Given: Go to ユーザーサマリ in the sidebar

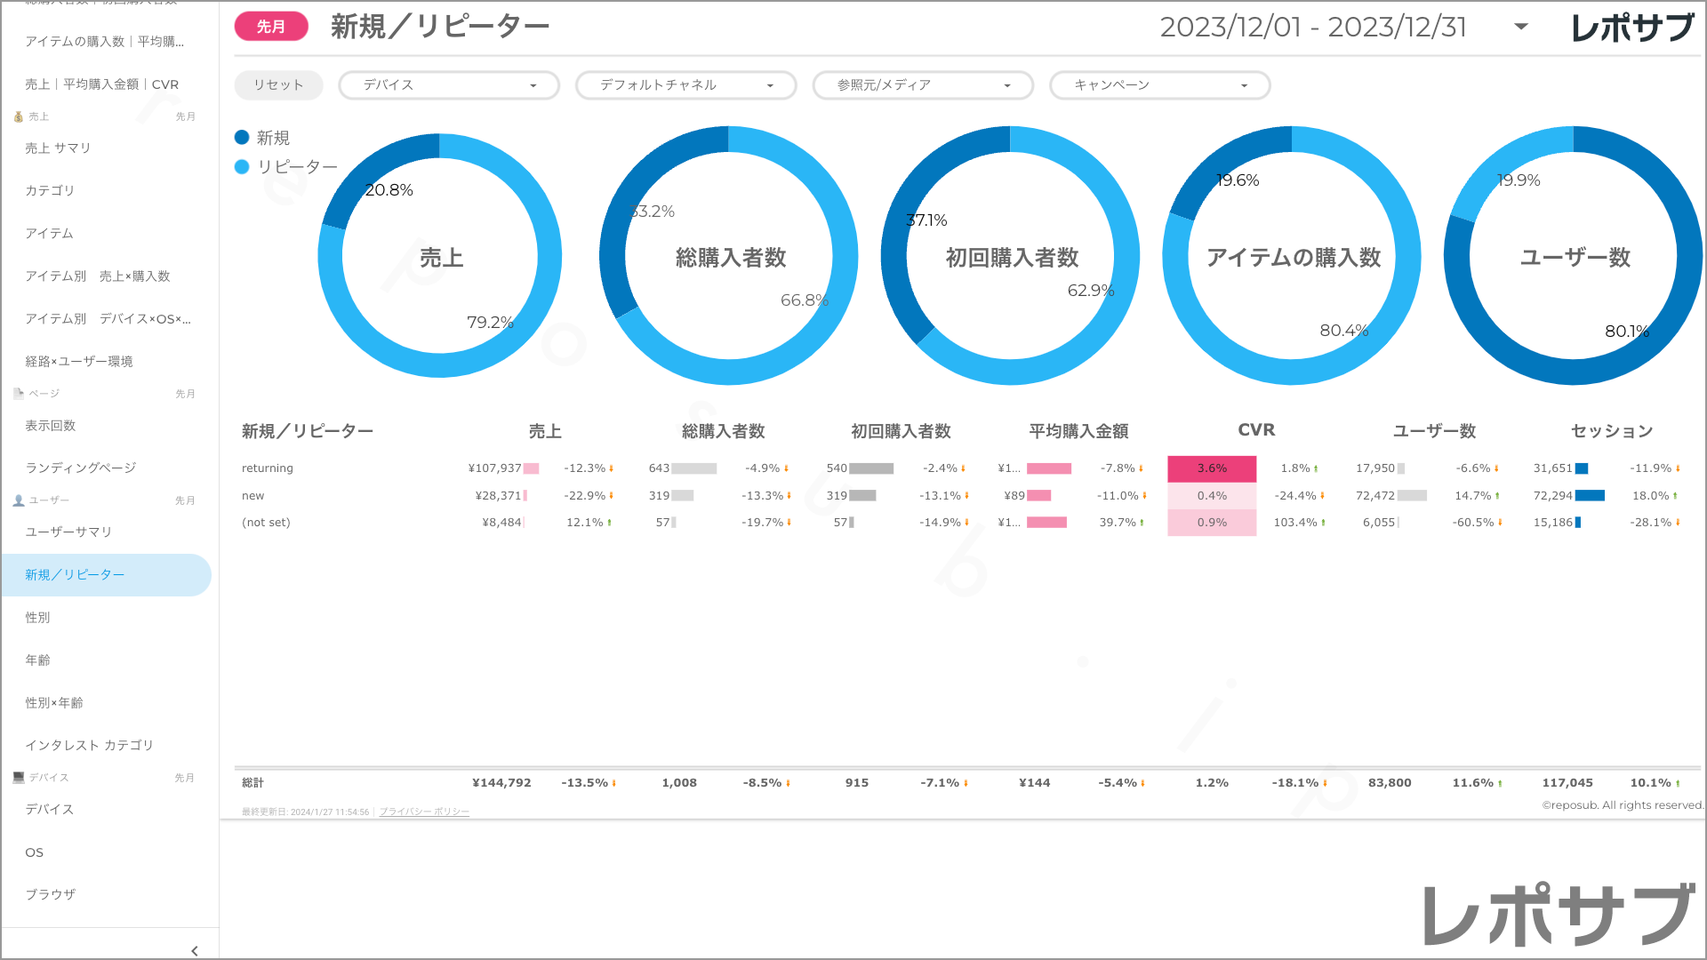Looking at the screenshot, I should pos(68,532).
